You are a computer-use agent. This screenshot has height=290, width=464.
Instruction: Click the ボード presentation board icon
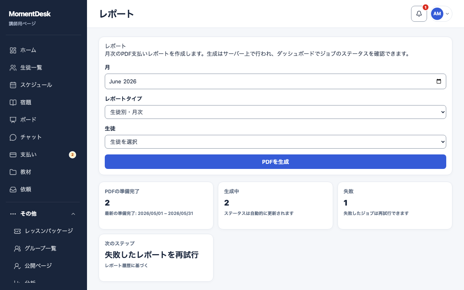click(13, 120)
